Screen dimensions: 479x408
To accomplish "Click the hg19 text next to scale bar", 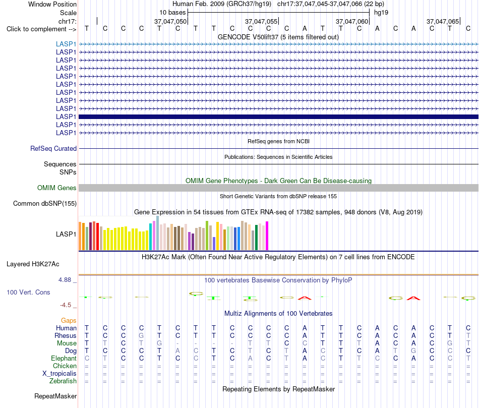I will [x=381, y=13].
